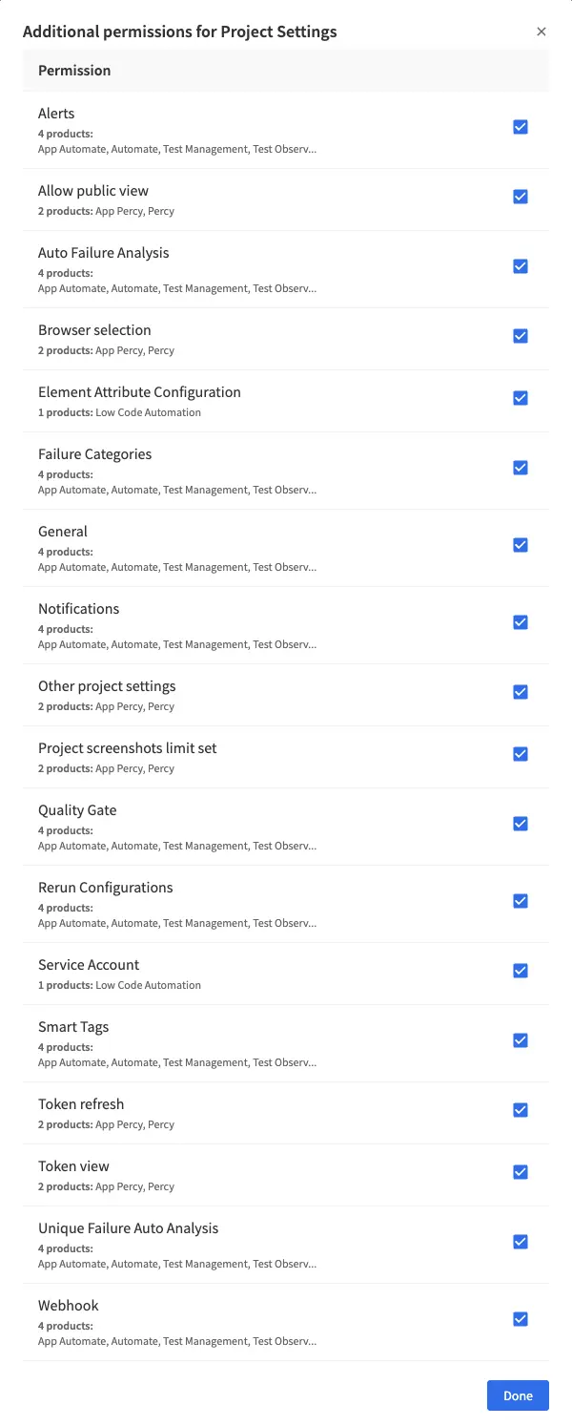Image resolution: width=572 pixels, height=1426 pixels.
Task: Uncheck the Browser selection permission
Action: [521, 335]
